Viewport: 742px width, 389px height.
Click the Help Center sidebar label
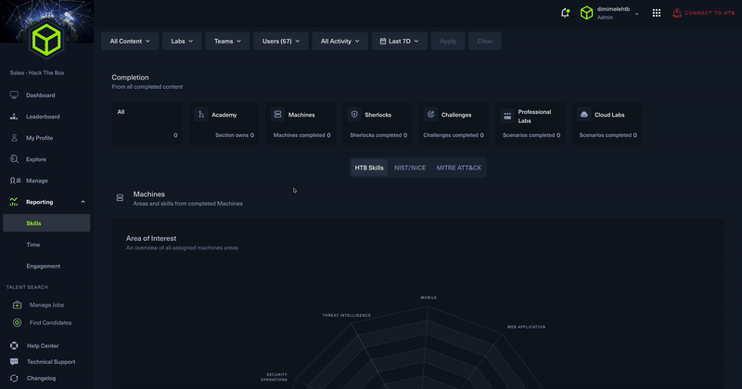coord(43,345)
